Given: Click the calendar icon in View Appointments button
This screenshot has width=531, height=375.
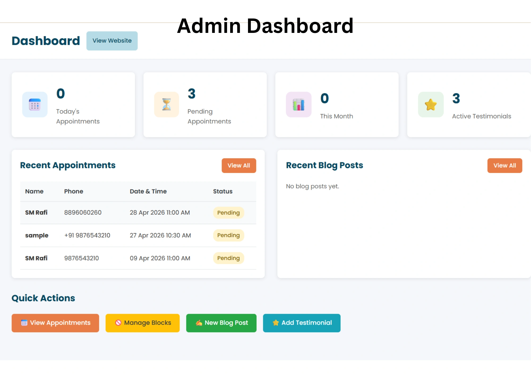Looking at the screenshot, I should pos(24,323).
